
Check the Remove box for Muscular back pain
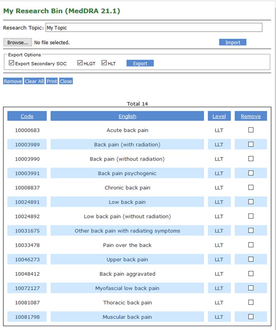pyautogui.click(x=250, y=316)
